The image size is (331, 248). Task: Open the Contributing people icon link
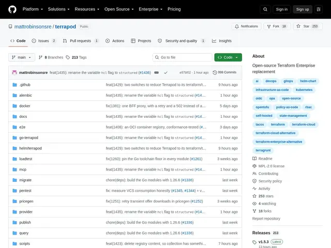(254, 174)
